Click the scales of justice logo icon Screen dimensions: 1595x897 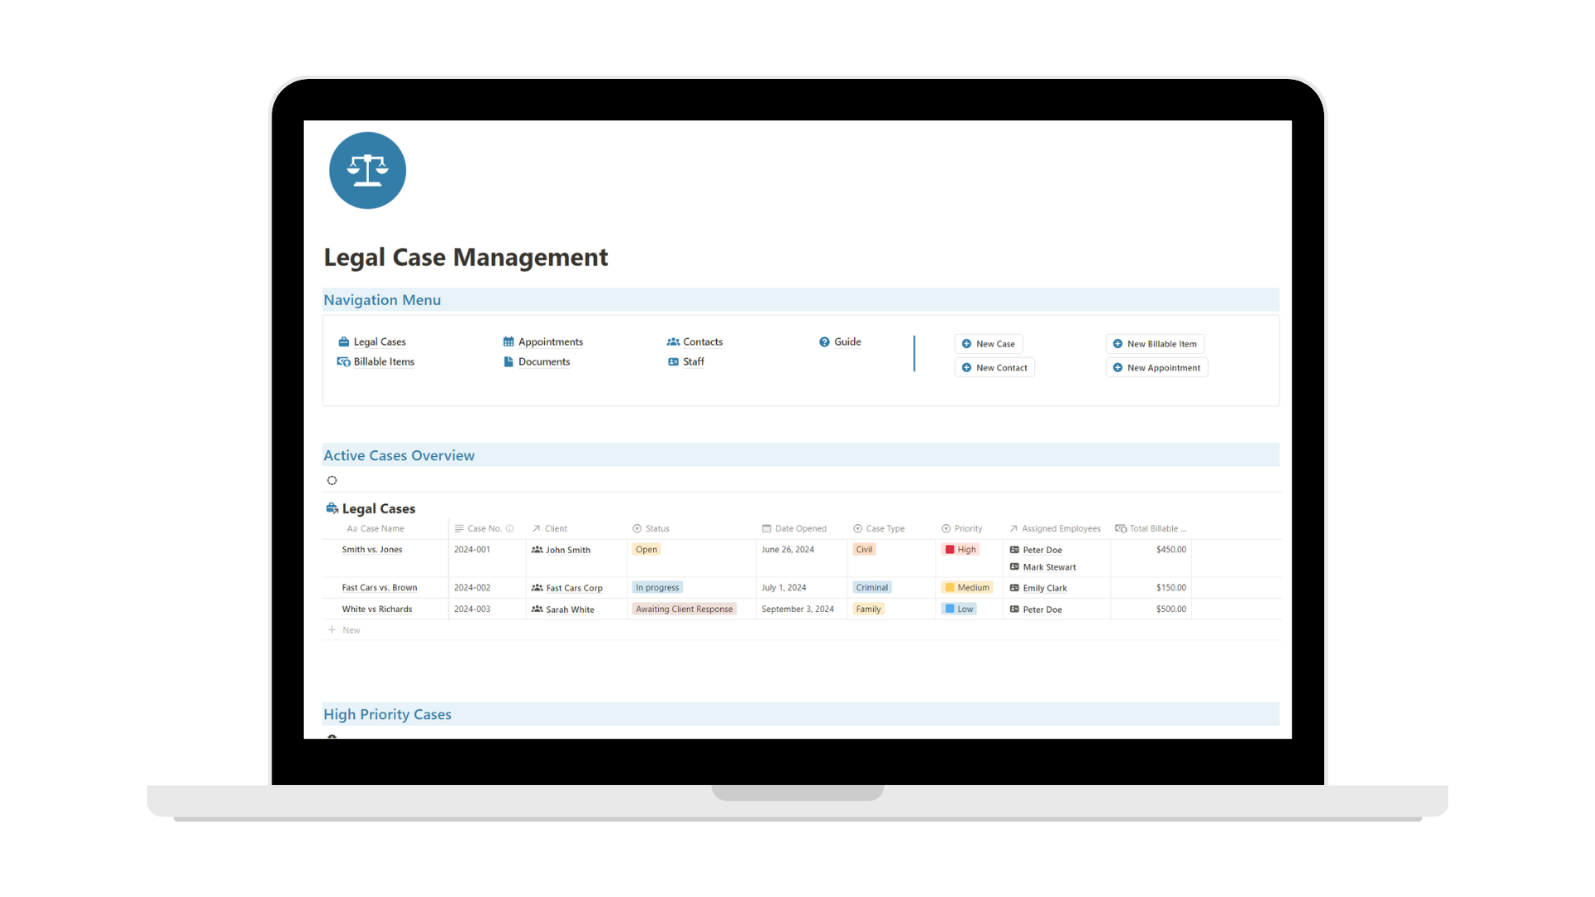tap(367, 171)
